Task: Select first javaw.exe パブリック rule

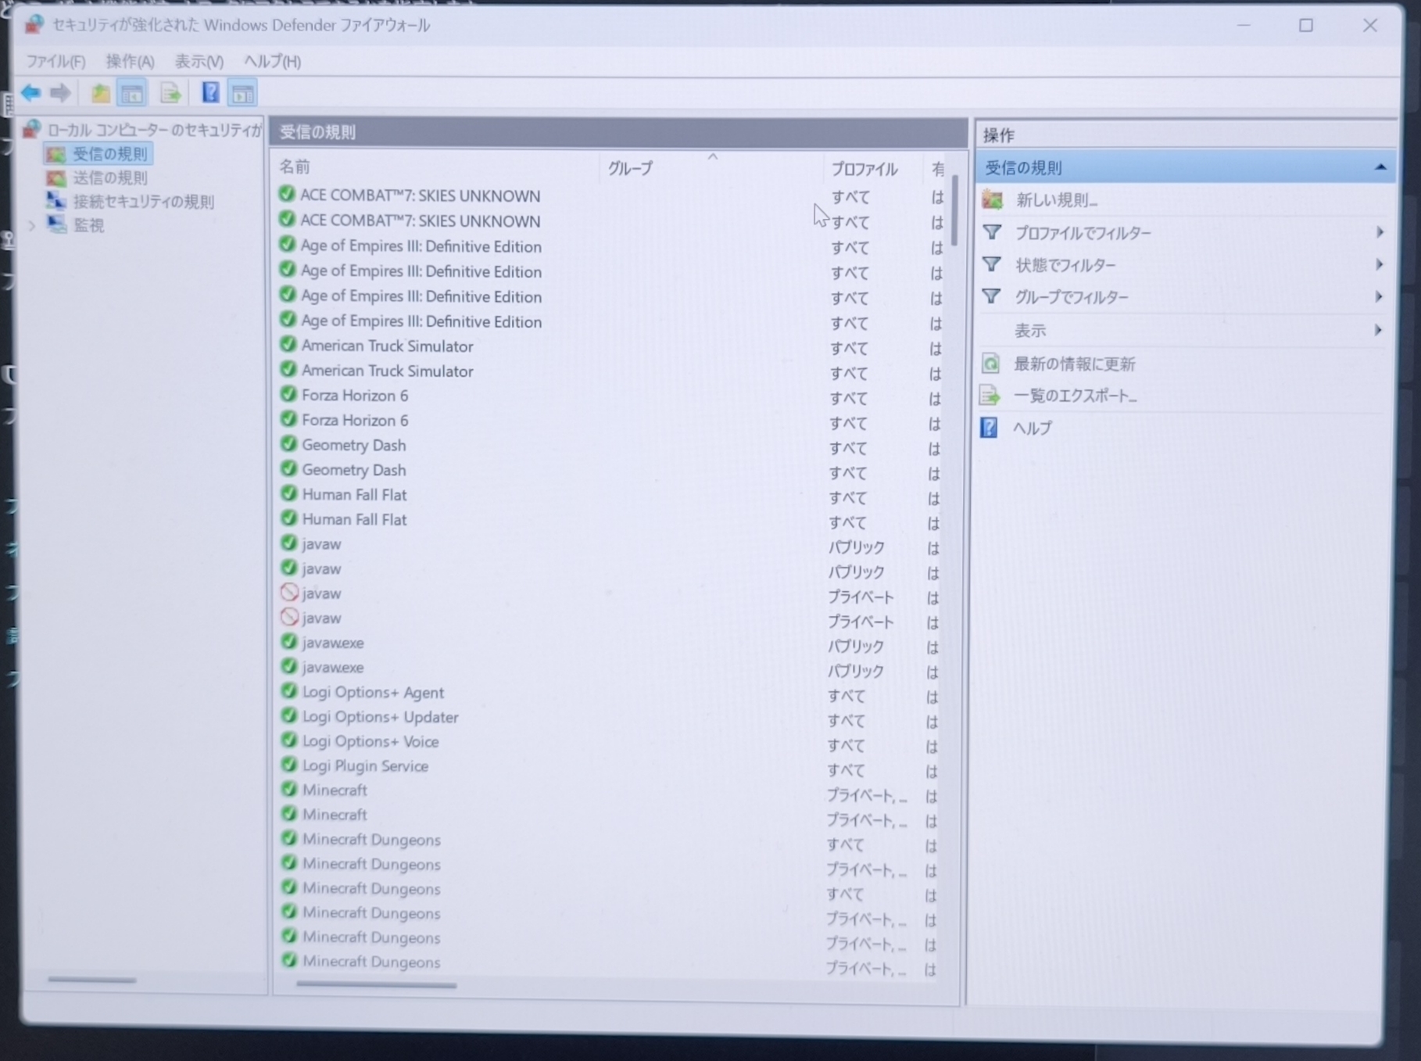Action: point(333,643)
